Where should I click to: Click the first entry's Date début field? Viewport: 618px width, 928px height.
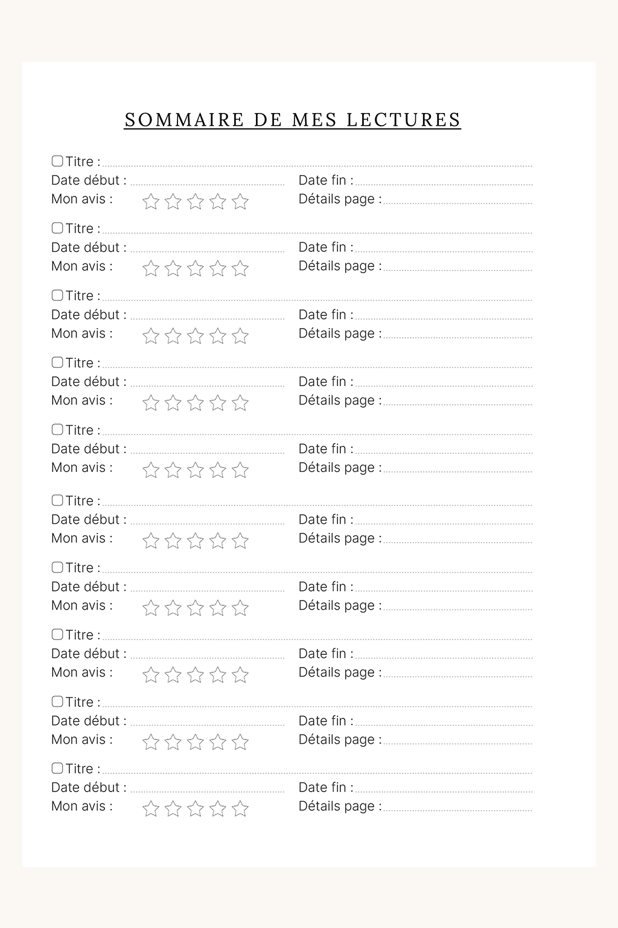208,183
